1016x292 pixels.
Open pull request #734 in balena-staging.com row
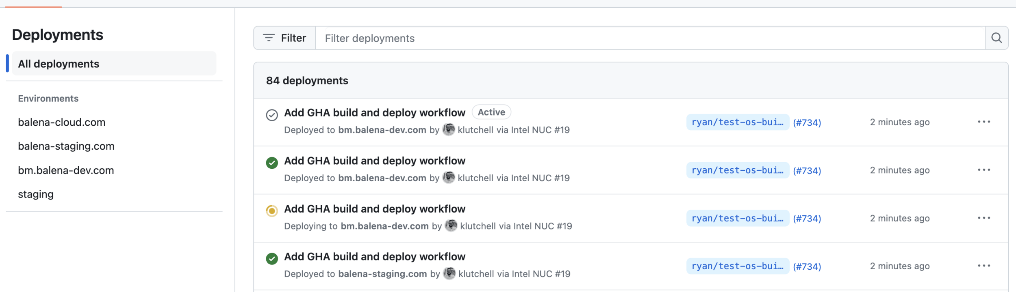[807, 266]
